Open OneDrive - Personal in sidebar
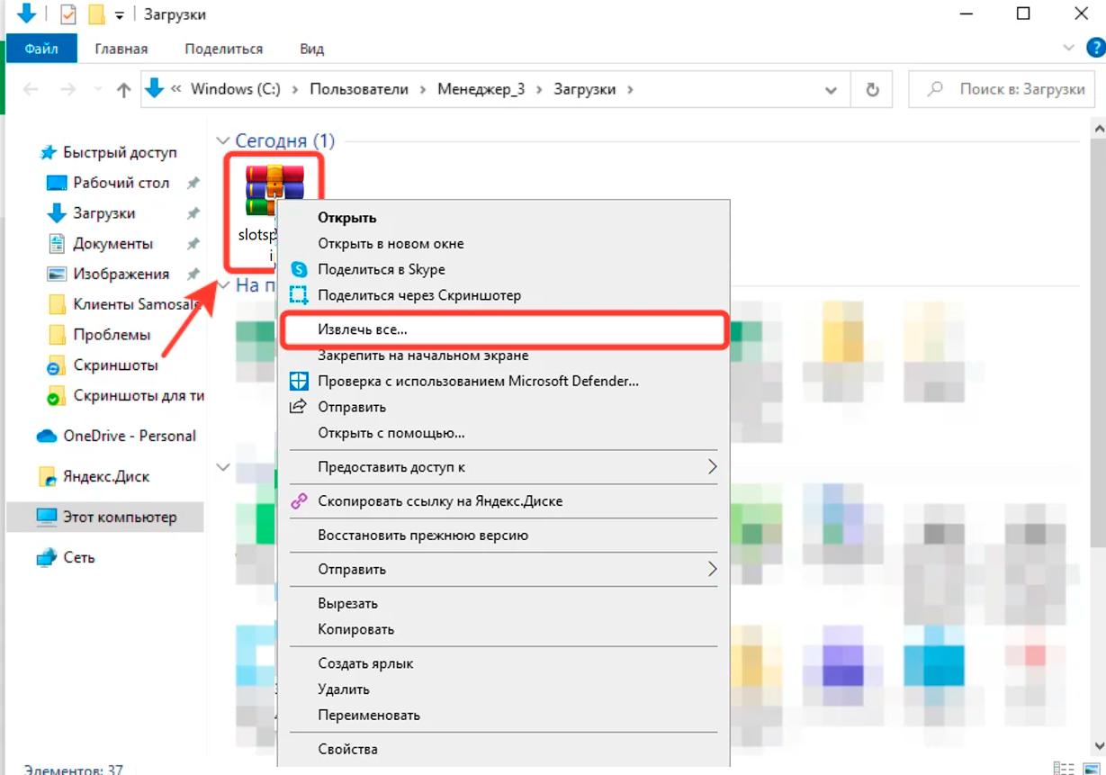1106x775 pixels. tap(129, 436)
